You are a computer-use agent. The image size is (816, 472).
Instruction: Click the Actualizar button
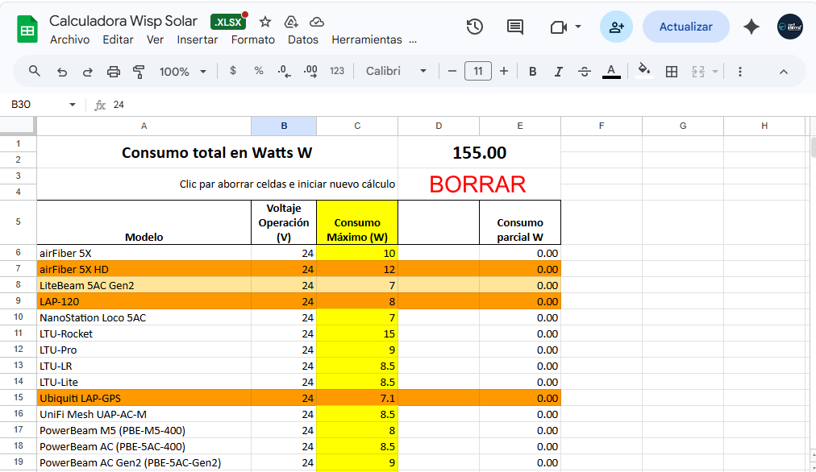(685, 27)
